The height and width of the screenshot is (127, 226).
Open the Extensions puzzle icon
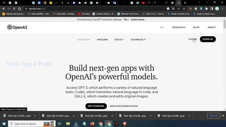206,8
